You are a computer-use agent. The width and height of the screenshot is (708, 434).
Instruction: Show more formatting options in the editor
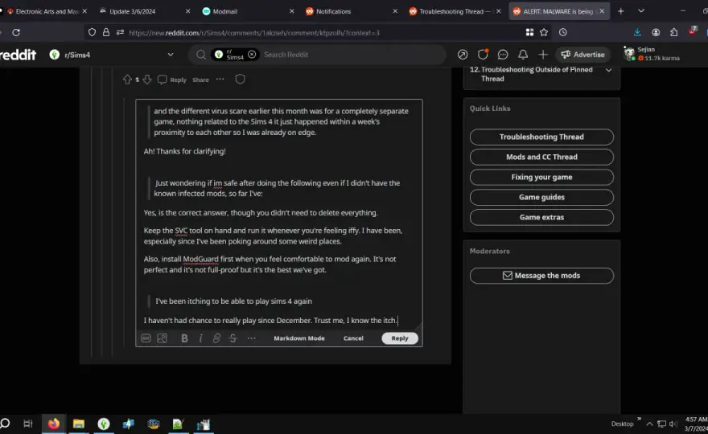point(252,338)
